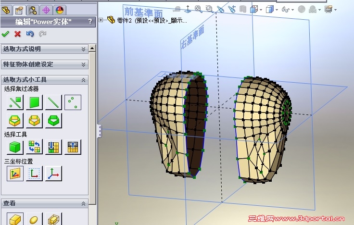Image resolution: width=354 pixels, height=225 pixels.
Task: Switch to the PropertyManager tab
Action: tap(19, 10)
